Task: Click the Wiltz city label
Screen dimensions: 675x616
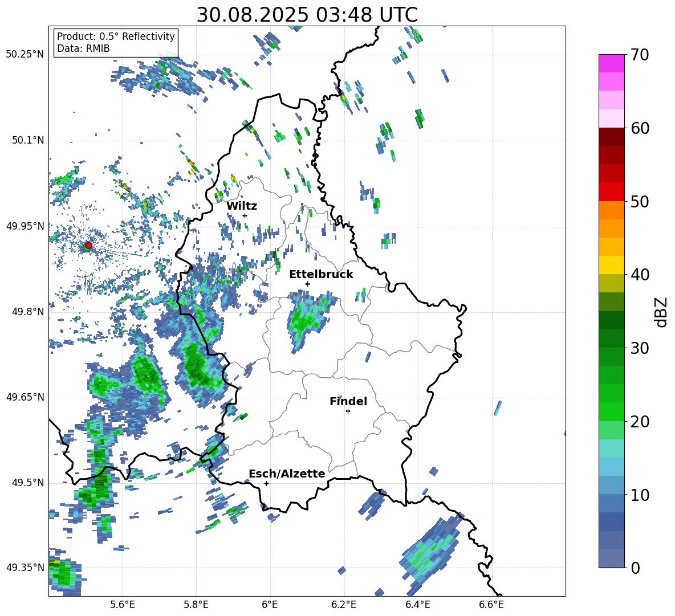Action: coord(242,206)
